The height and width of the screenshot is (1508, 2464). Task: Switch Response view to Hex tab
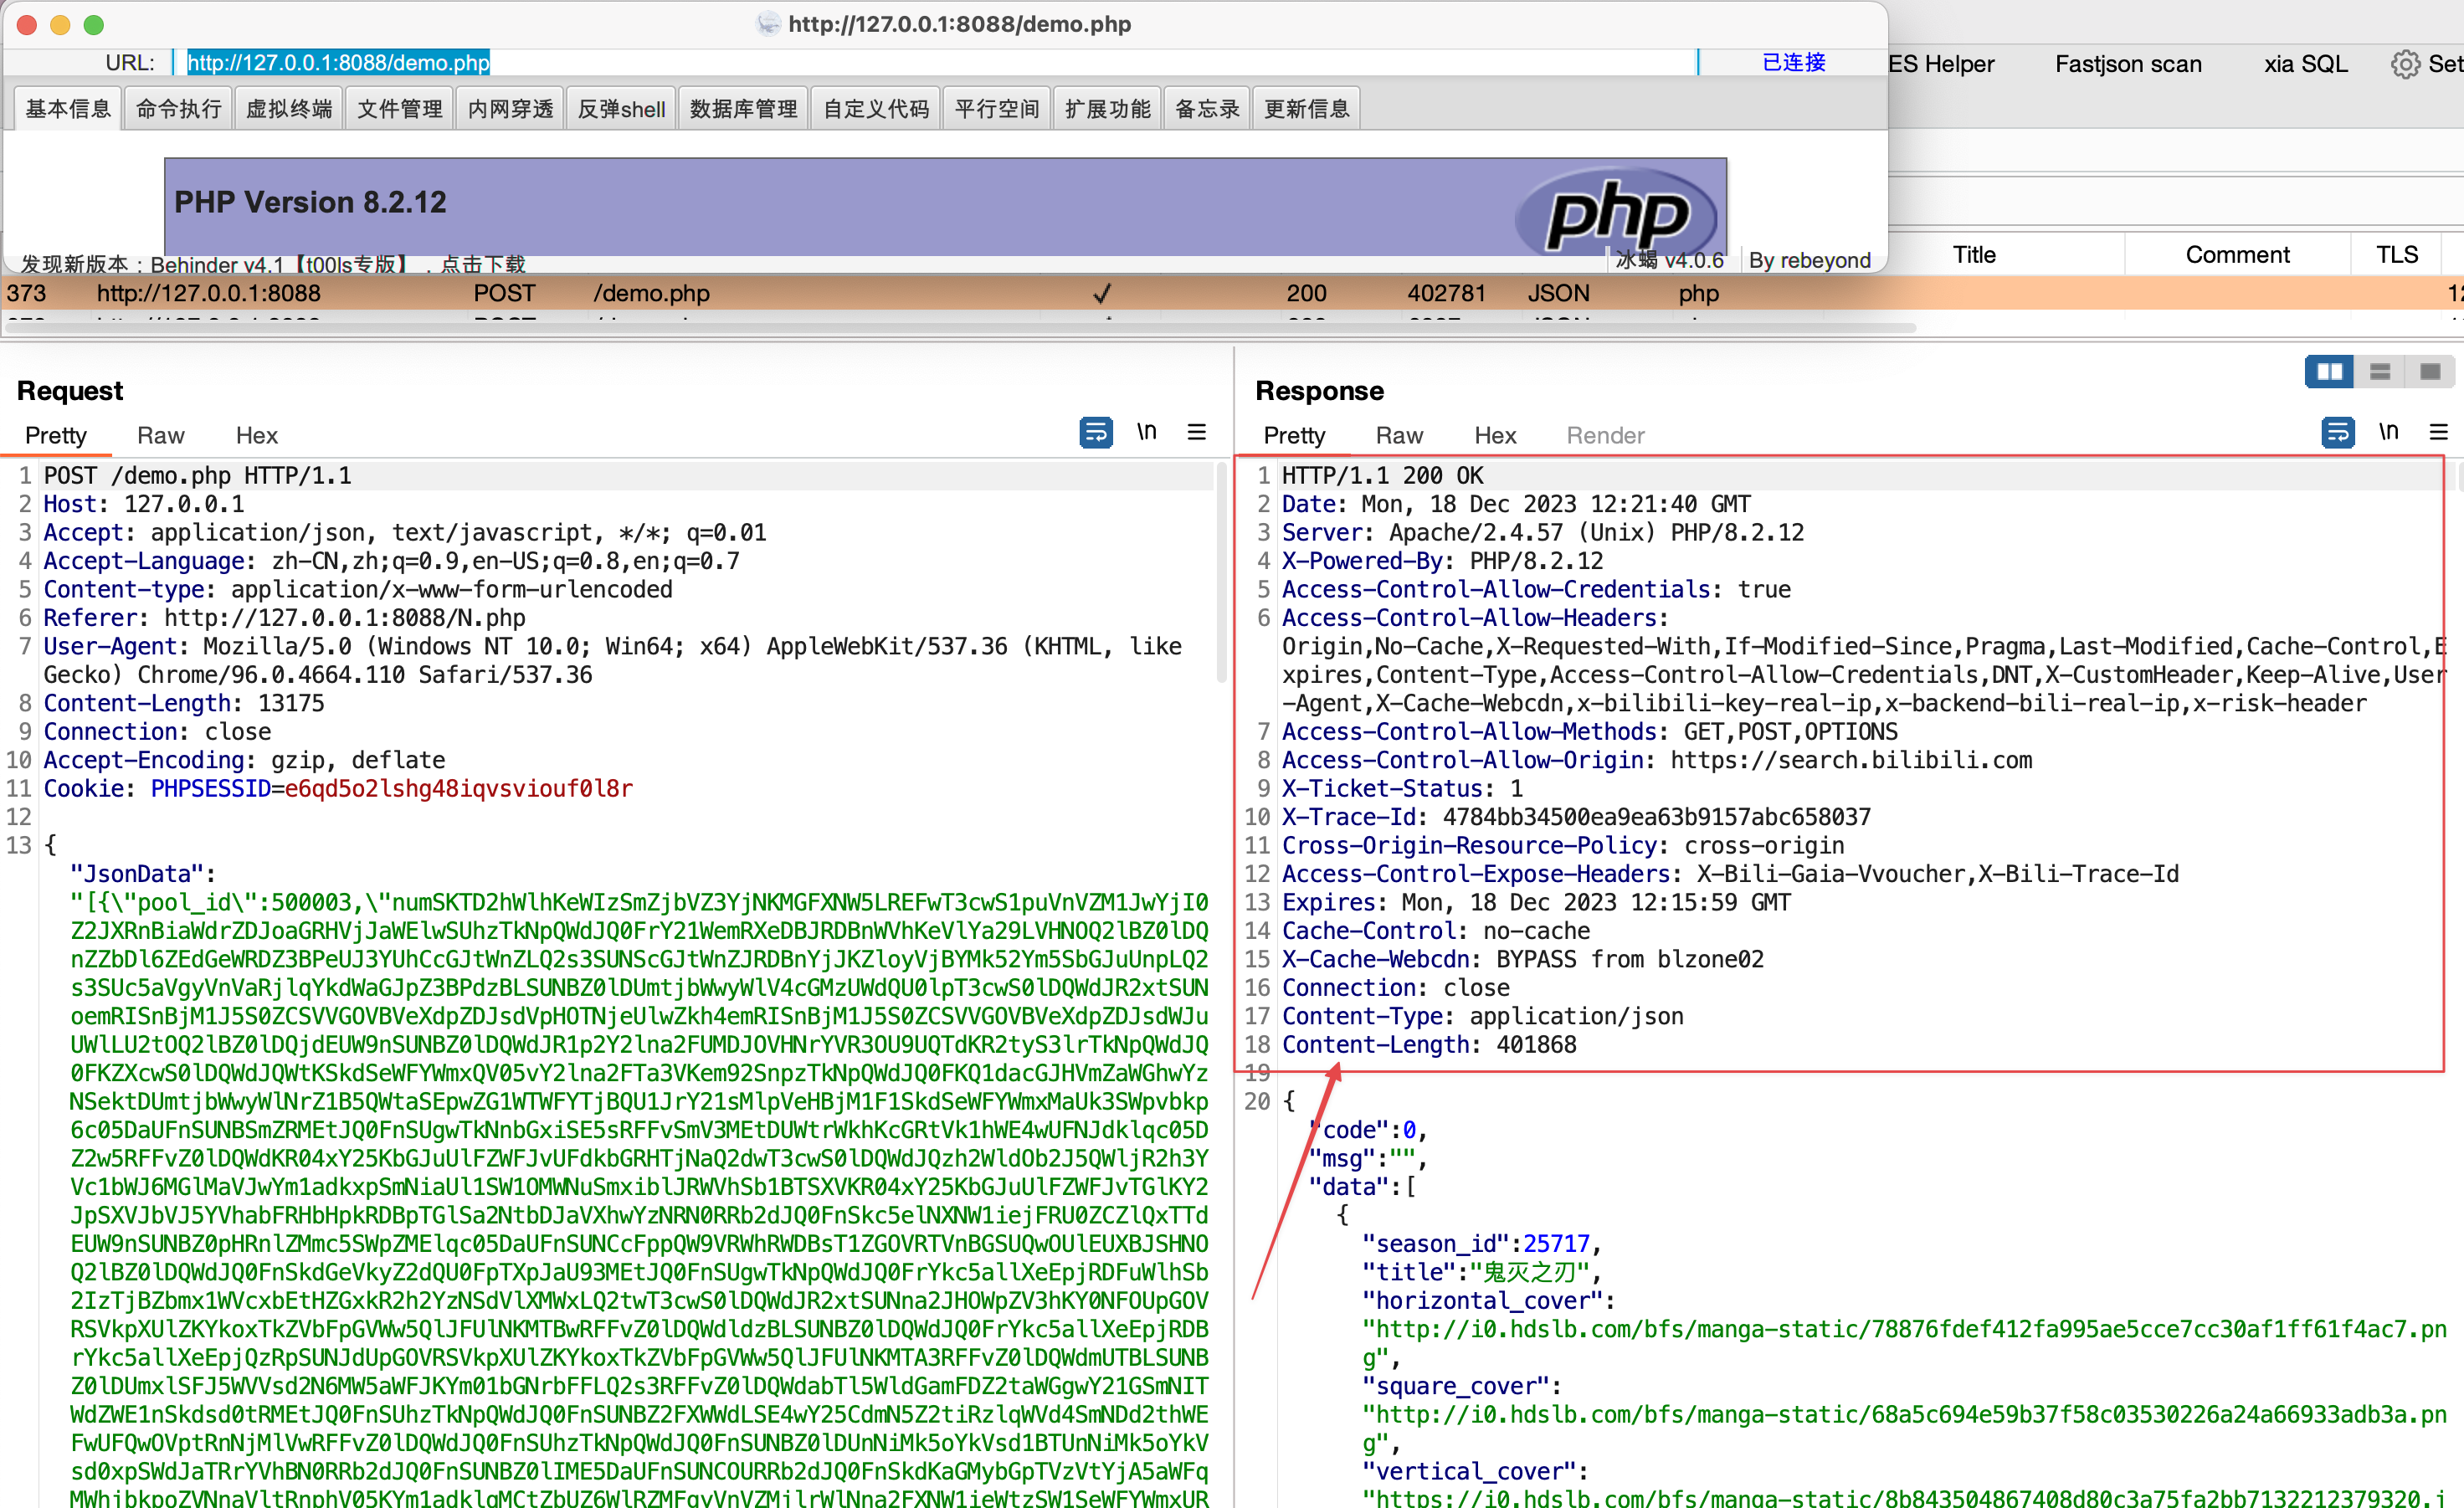coord(1495,435)
